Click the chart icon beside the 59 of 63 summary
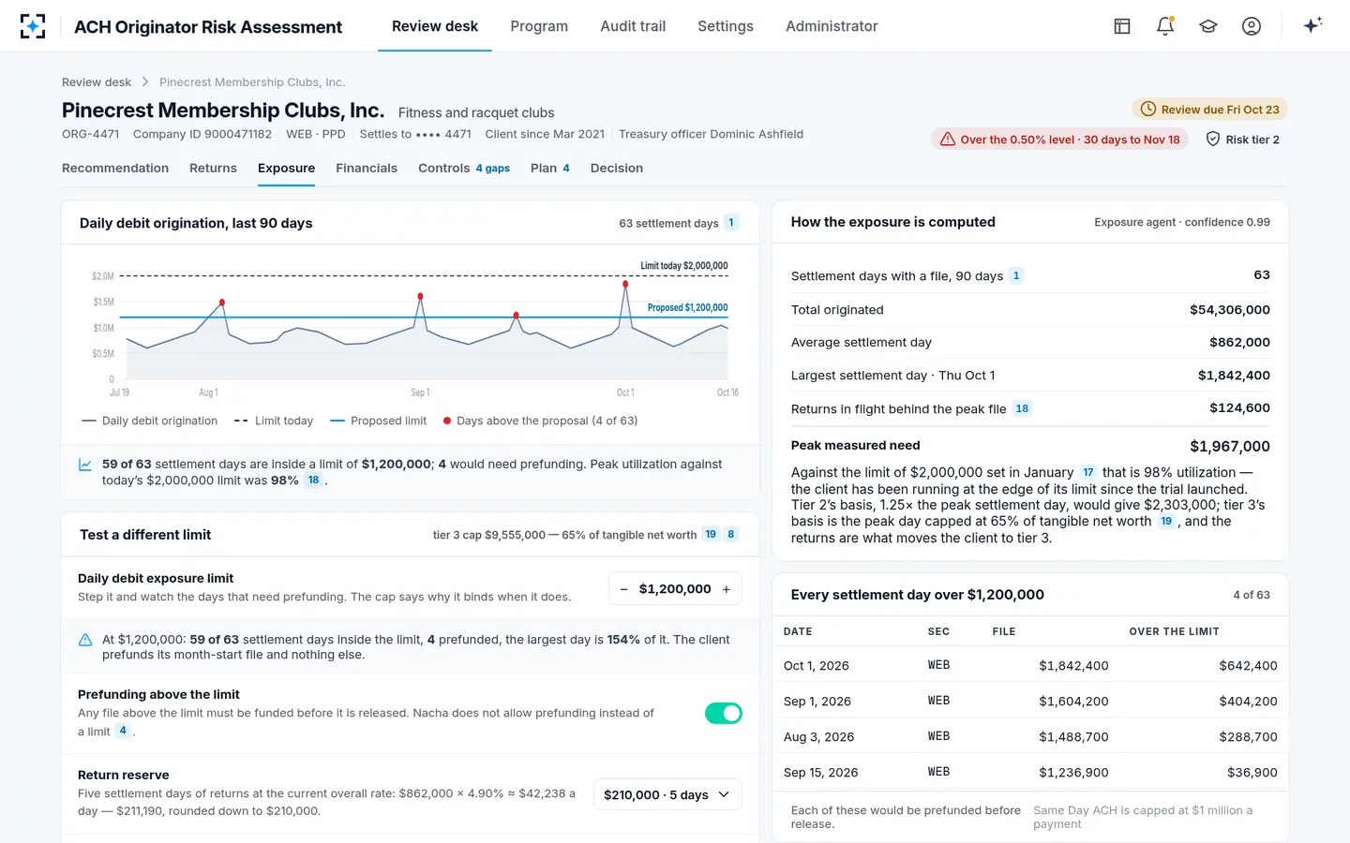 pyautogui.click(x=85, y=465)
